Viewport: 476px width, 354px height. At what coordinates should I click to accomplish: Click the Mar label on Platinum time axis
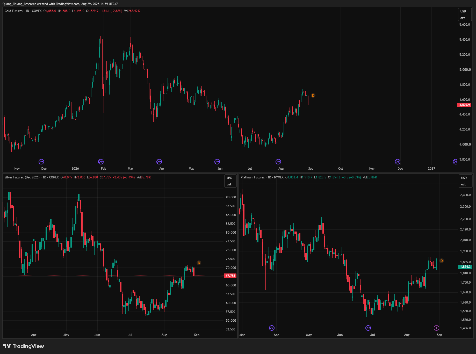pos(242,335)
